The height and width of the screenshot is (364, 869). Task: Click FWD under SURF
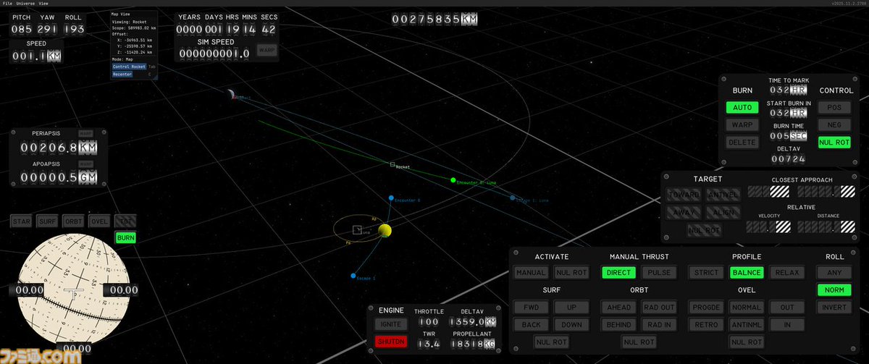coord(531,307)
